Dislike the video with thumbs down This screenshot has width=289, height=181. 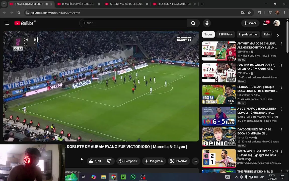point(109,161)
